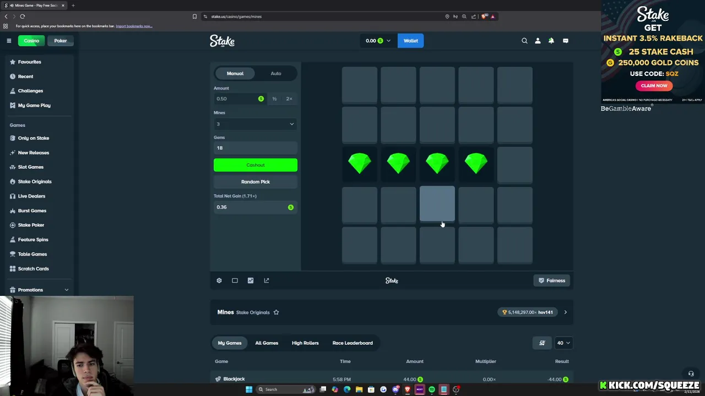This screenshot has height=396, width=705.
Task: Double the bet with the 2× button
Action: pyautogui.click(x=289, y=98)
